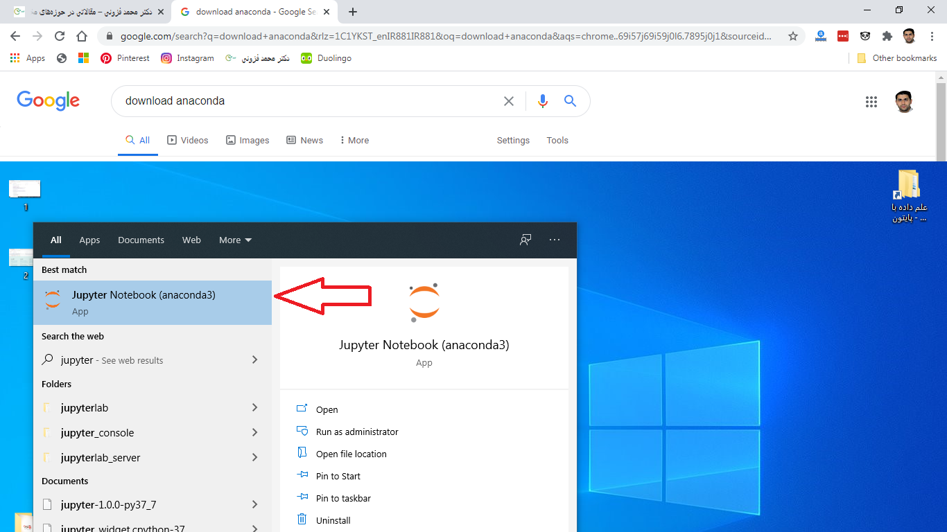This screenshot has width=947, height=532.
Task: Switch to the first Chrome tab
Action: tap(87, 12)
